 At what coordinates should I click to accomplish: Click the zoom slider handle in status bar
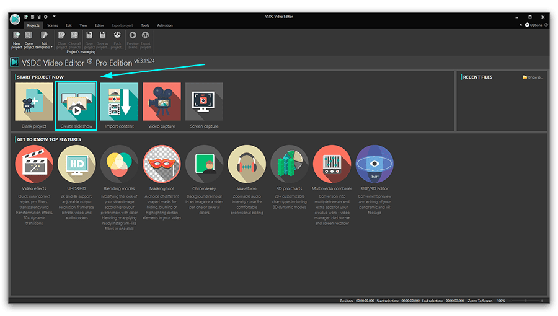click(x=526, y=301)
